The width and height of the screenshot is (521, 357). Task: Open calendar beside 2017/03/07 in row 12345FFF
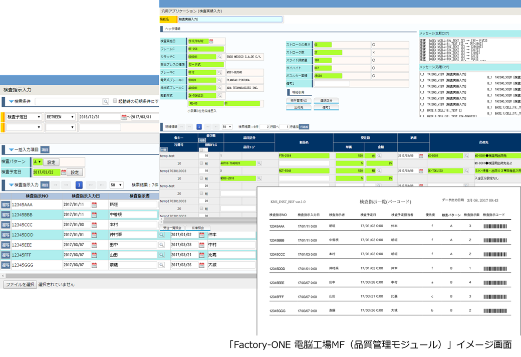(94, 255)
